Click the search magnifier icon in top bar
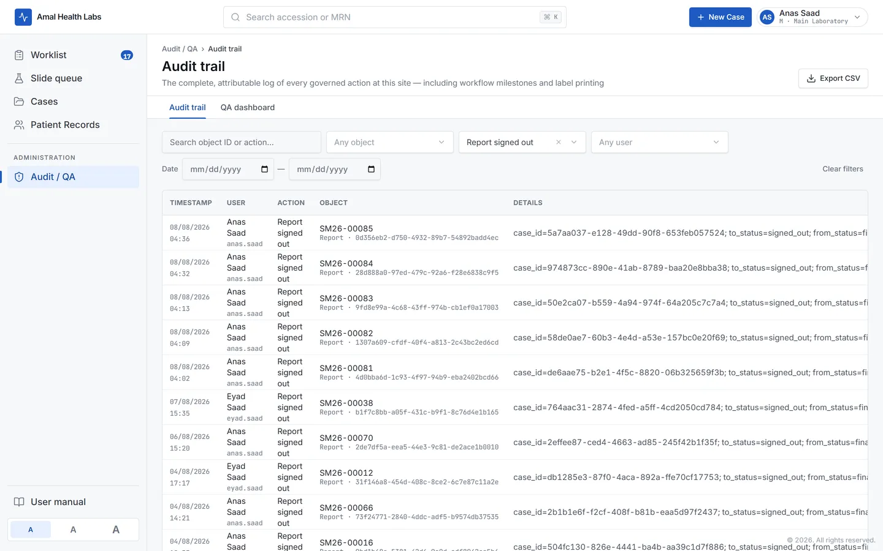 [x=235, y=17]
